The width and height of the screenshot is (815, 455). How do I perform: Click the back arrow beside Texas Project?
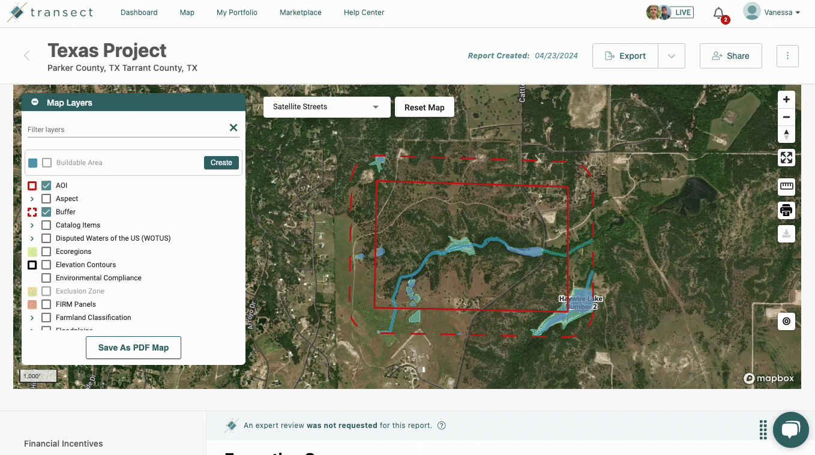point(26,56)
